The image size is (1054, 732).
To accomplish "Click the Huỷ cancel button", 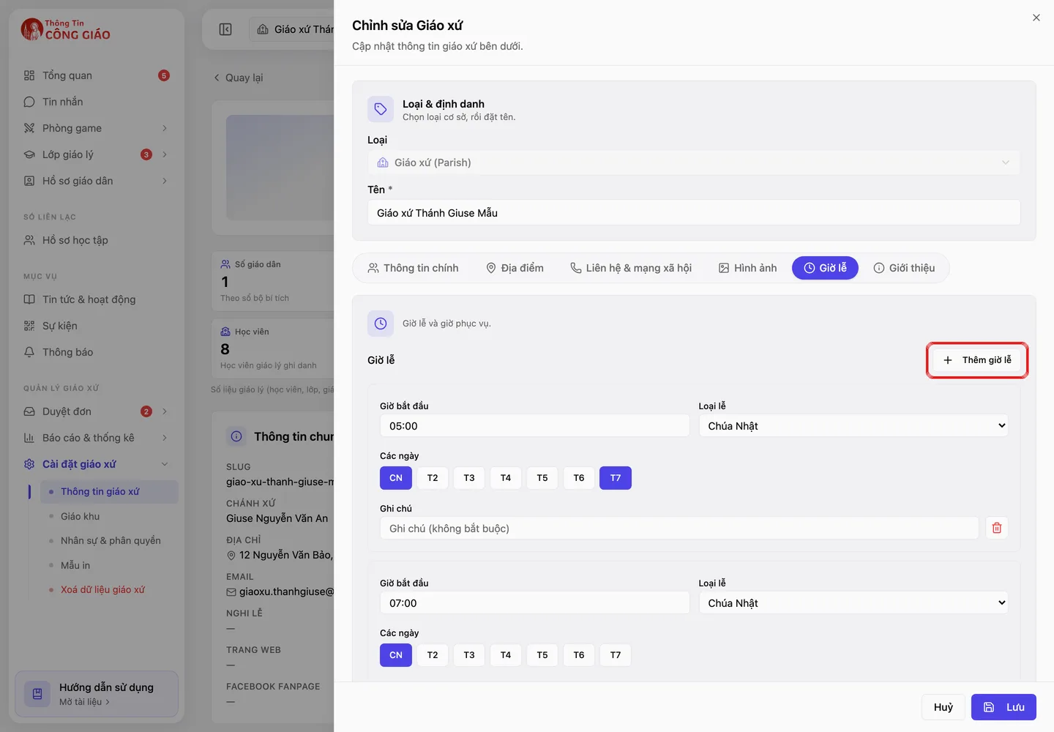I will click(x=943, y=707).
